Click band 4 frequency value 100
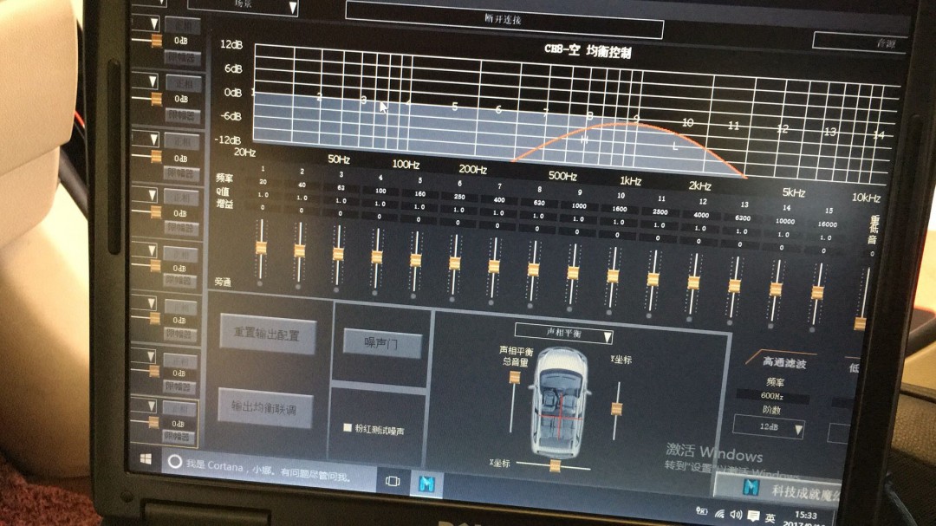936x526 pixels. point(380,191)
